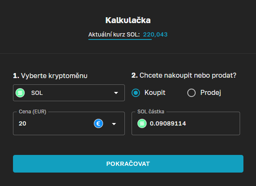This screenshot has width=256, height=186.
Task: Click the SOL icon in the amount field
Action: tap(142, 123)
